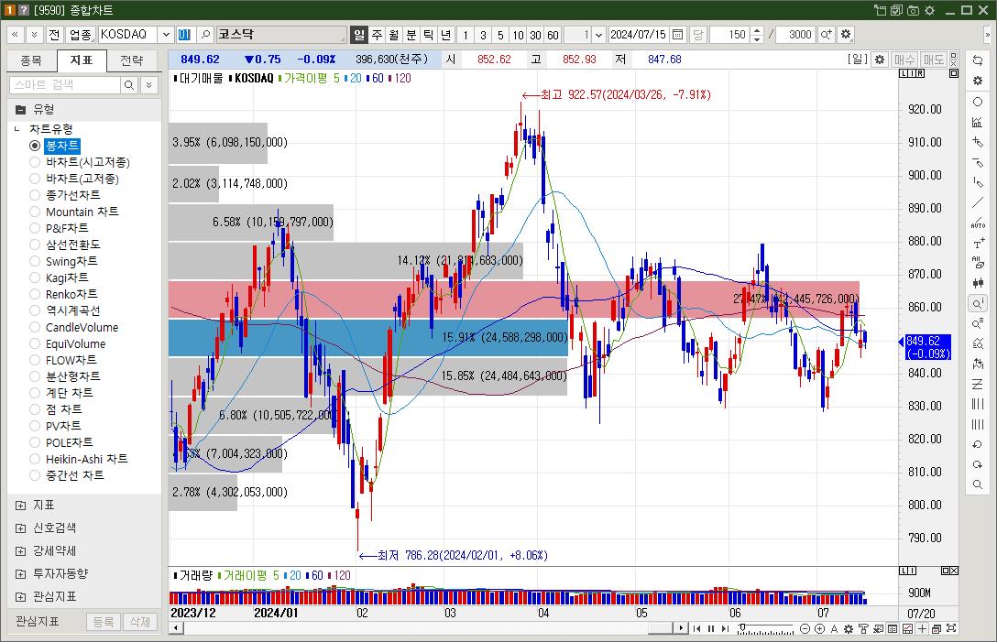Click the magnifier info icon in right toolbar
The image size is (997, 642).
pos(978,304)
